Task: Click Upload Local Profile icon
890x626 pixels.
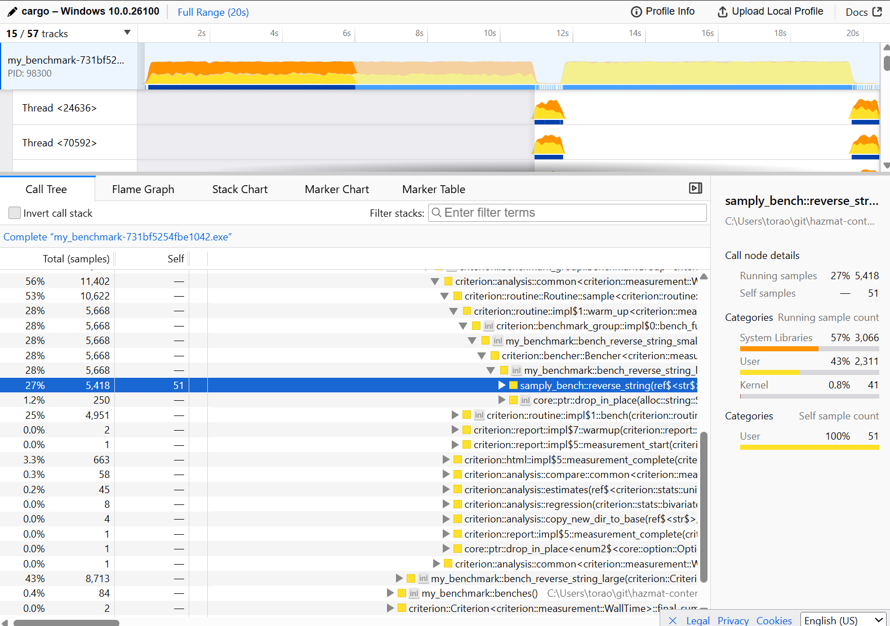Action: (722, 12)
